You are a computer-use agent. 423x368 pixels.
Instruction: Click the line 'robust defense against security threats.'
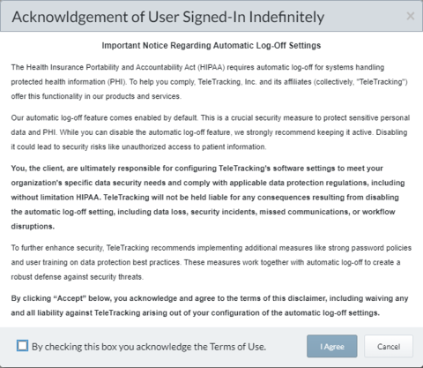(78, 277)
